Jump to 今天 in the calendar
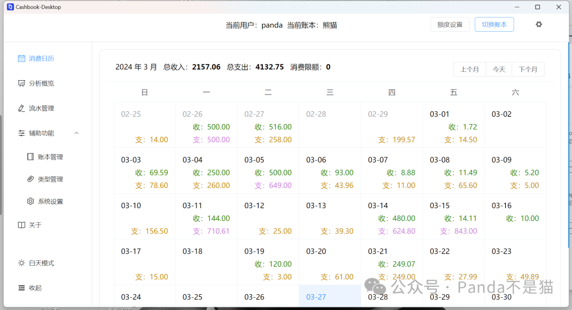This screenshot has width=572, height=310. (499, 69)
